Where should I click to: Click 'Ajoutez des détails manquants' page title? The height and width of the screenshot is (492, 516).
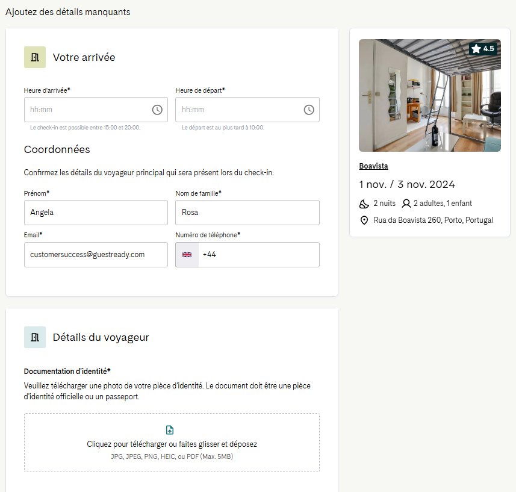click(68, 12)
